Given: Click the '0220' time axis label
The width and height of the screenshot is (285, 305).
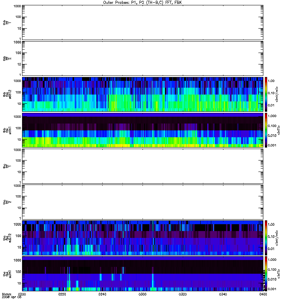Looking at the screenshot, I should 62,294.
